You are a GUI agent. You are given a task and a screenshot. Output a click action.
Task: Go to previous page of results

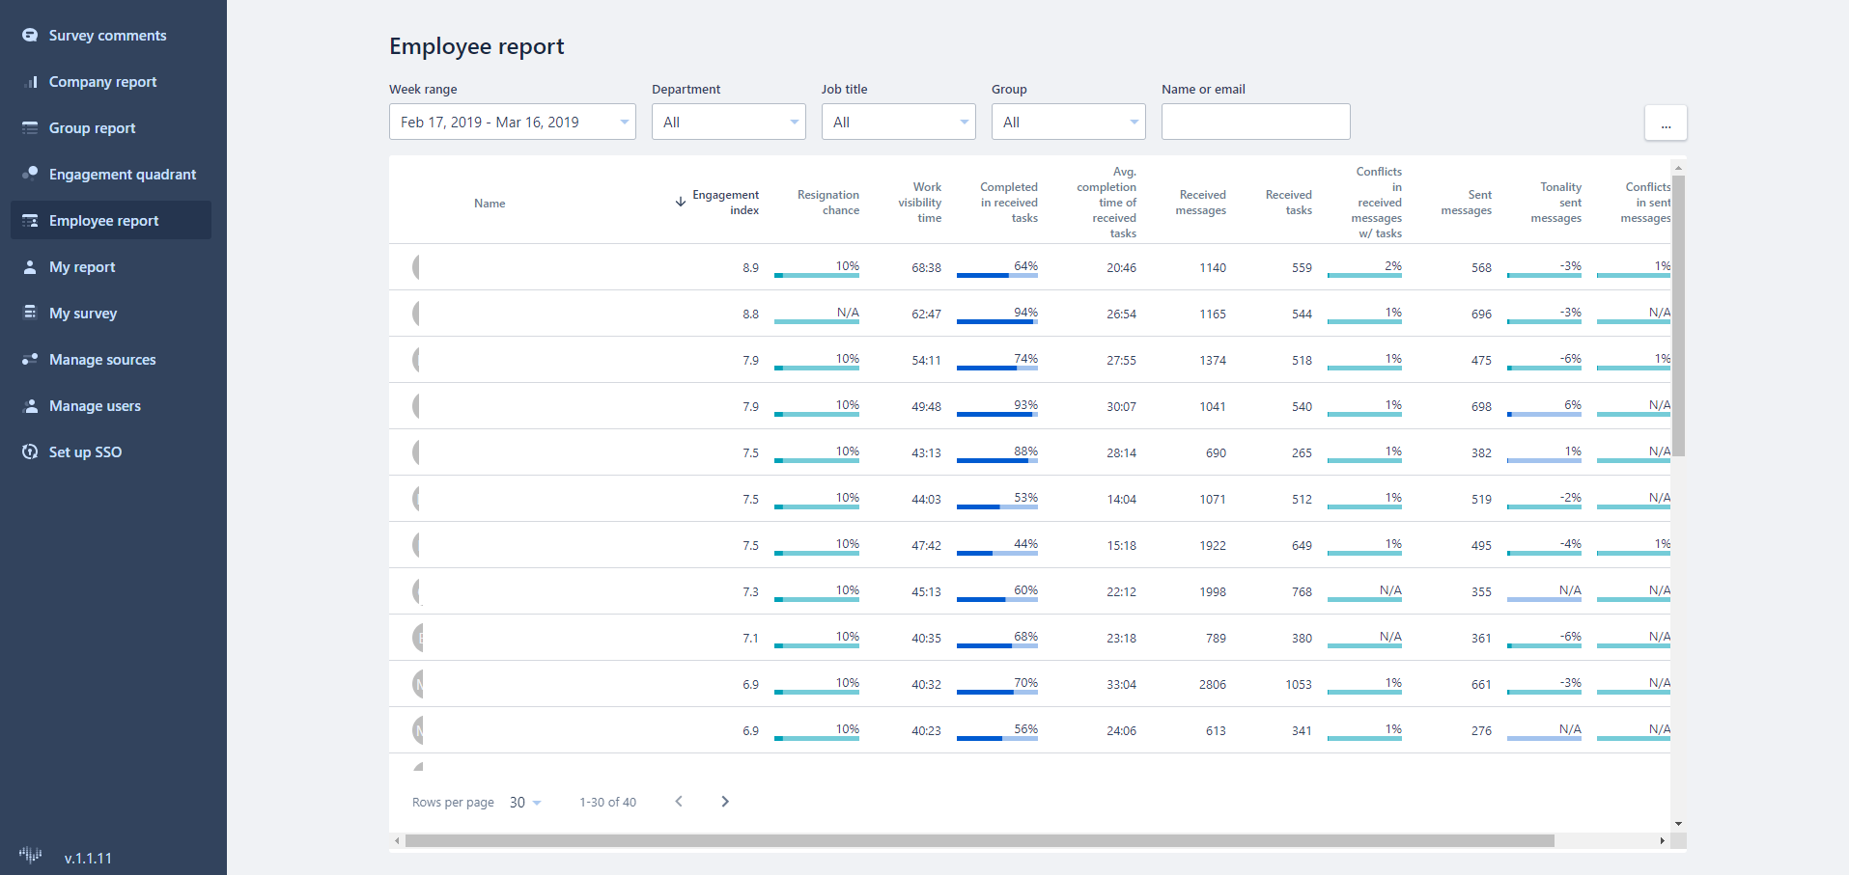coord(679,802)
